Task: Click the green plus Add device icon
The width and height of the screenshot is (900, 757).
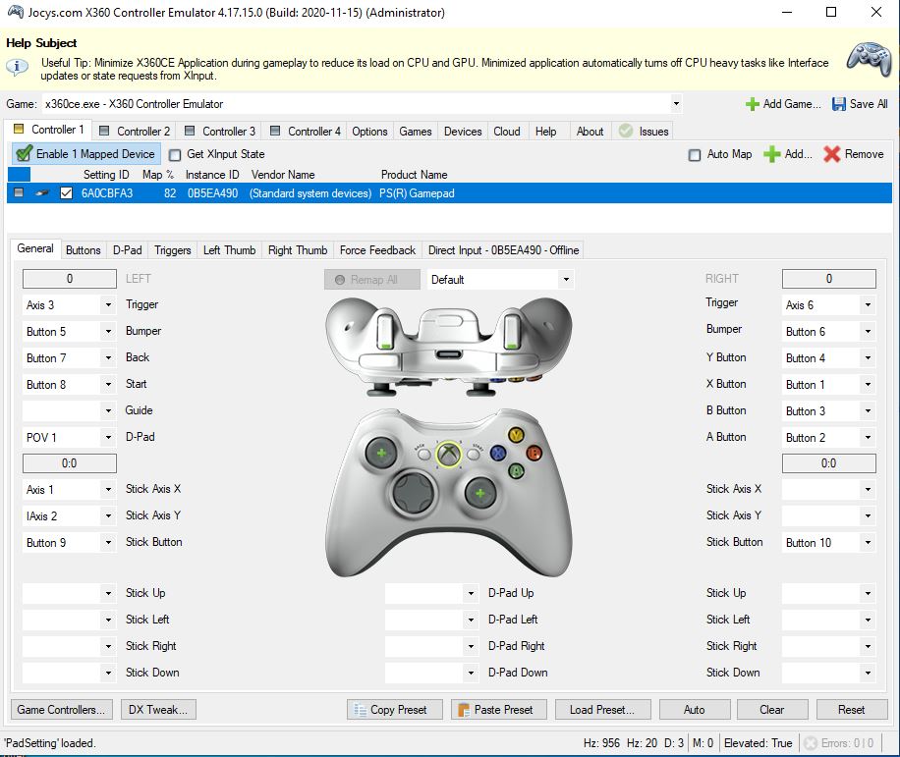Action: coord(772,154)
